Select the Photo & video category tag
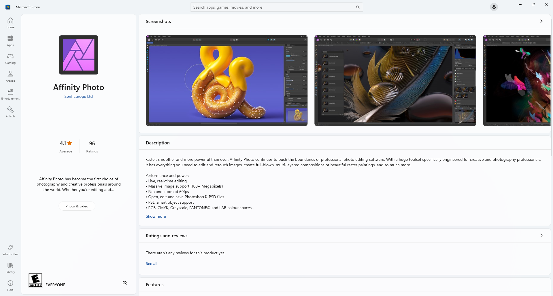The width and height of the screenshot is (553, 296). click(76, 206)
